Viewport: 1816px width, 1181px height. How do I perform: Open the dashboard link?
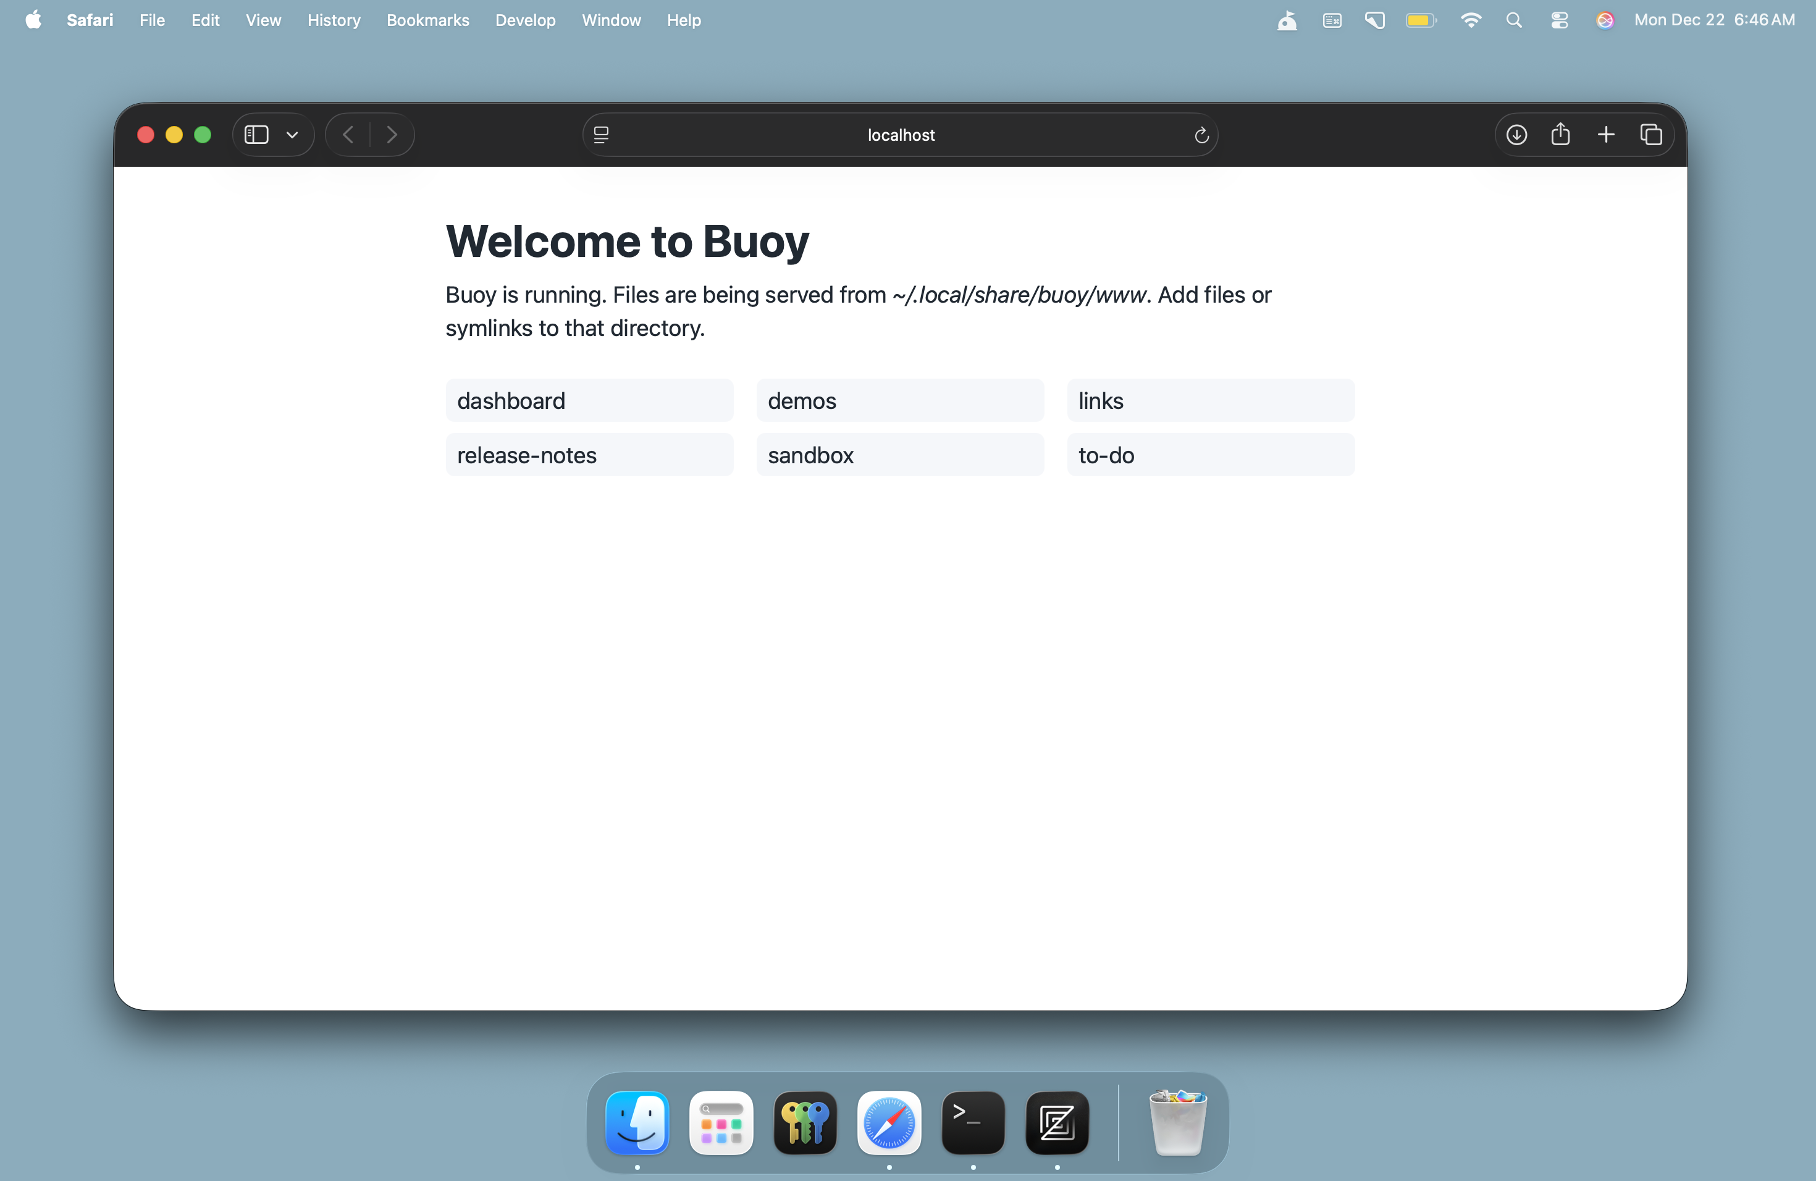click(588, 400)
